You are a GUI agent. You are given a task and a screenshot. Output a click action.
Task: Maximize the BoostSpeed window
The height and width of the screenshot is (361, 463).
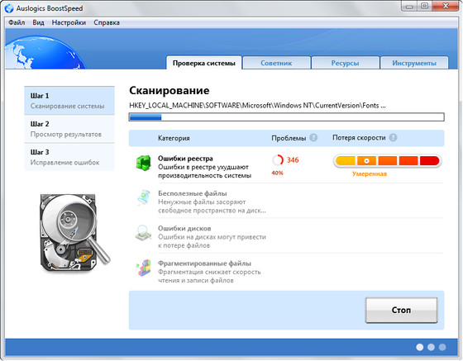[x=425, y=7]
